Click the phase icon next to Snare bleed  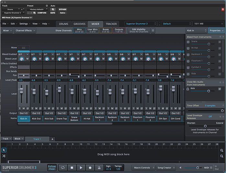[x=220, y=42]
